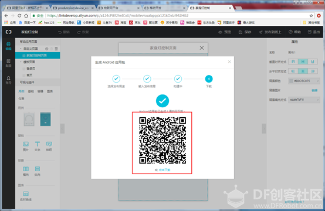Click the app logo in the dark header
The height and width of the screenshot is (211, 325).
click(8, 32)
